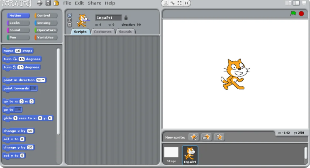Set rotation style to left-right flip only
Screen dimensions: 310x168
70,20
